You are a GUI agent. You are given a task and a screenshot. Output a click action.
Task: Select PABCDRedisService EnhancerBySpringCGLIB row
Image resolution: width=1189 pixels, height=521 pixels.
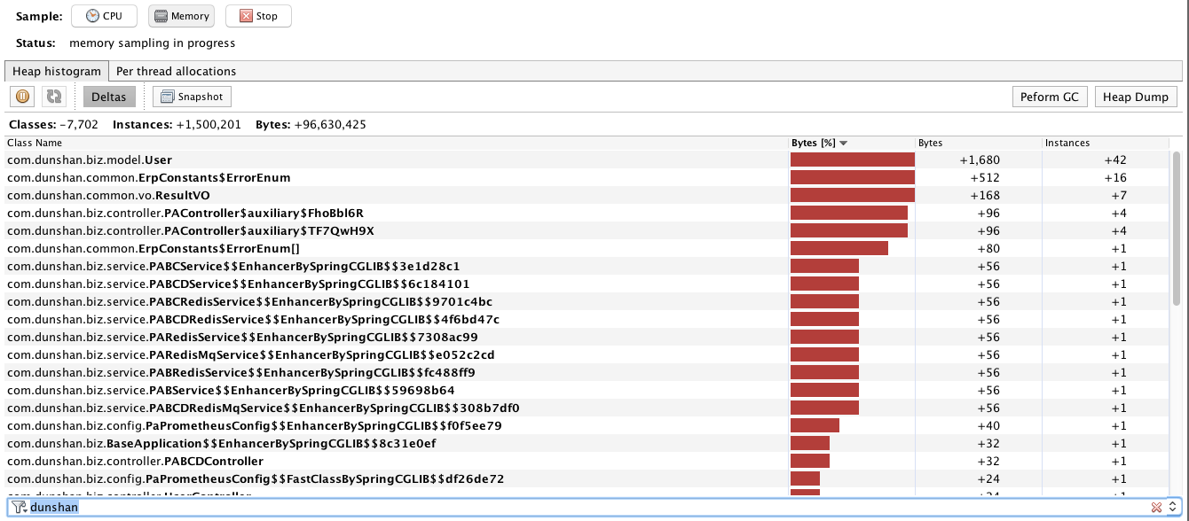tap(587, 319)
